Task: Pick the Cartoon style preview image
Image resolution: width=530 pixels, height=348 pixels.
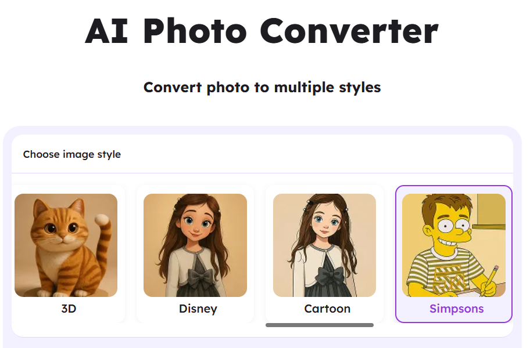Action: click(x=324, y=245)
